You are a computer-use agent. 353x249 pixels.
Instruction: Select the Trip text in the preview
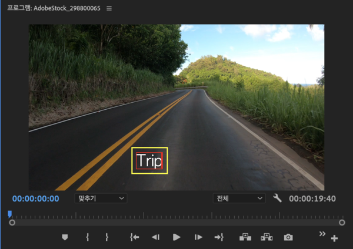coord(149,161)
